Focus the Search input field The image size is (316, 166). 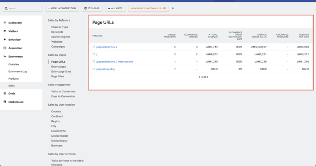click(x=22, y=8)
